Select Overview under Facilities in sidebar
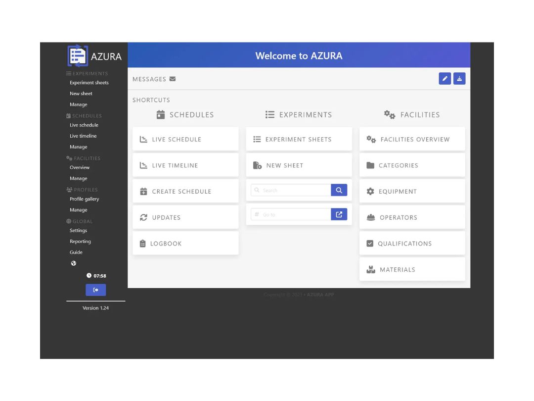534x401 pixels. click(x=80, y=167)
